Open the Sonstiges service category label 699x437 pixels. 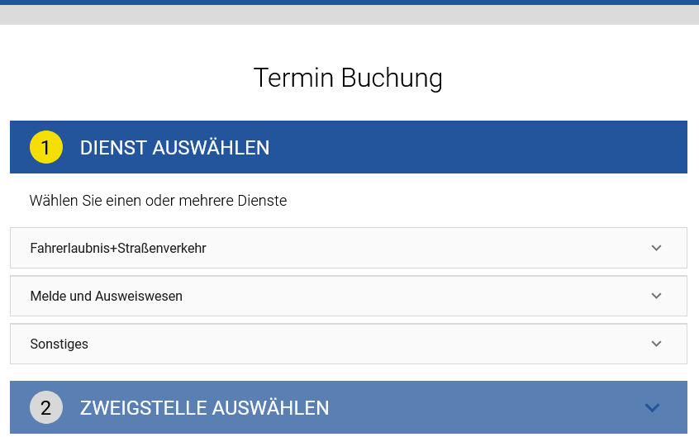coord(59,344)
